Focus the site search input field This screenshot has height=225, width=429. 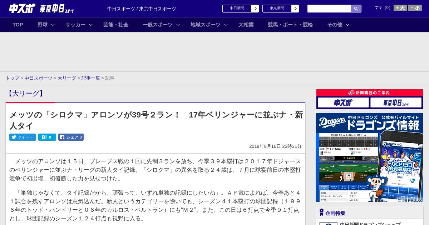click(x=329, y=9)
